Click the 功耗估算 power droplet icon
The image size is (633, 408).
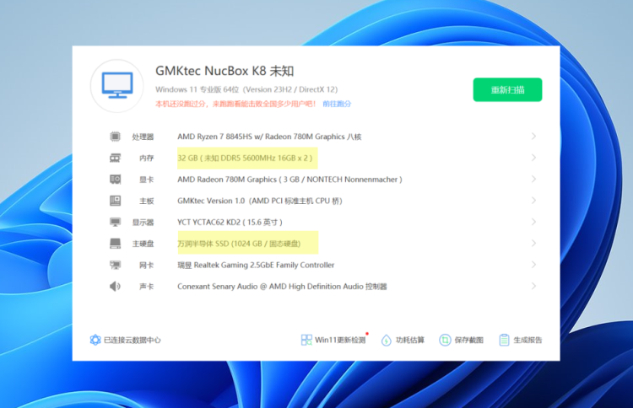click(387, 341)
